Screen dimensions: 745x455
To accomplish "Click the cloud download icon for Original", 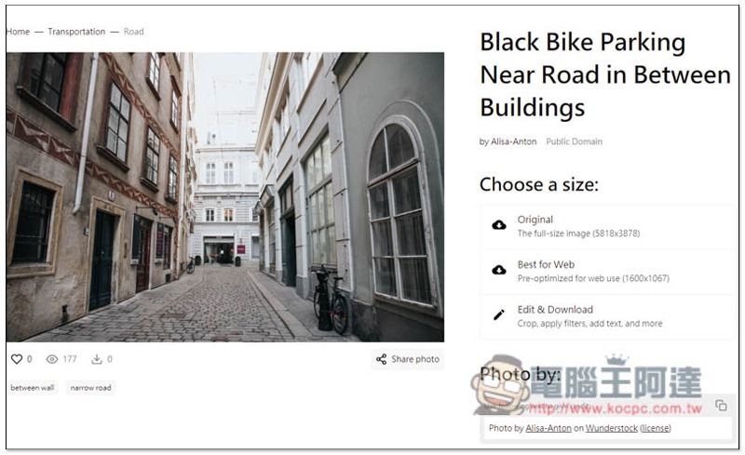I will 499,225.
